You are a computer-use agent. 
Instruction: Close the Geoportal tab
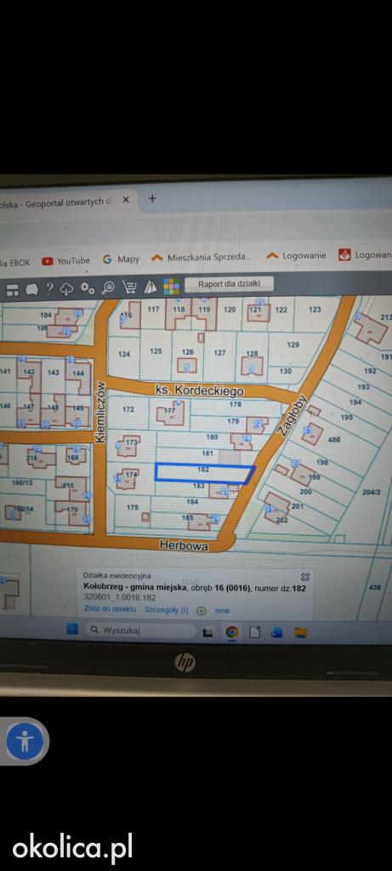(126, 200)
